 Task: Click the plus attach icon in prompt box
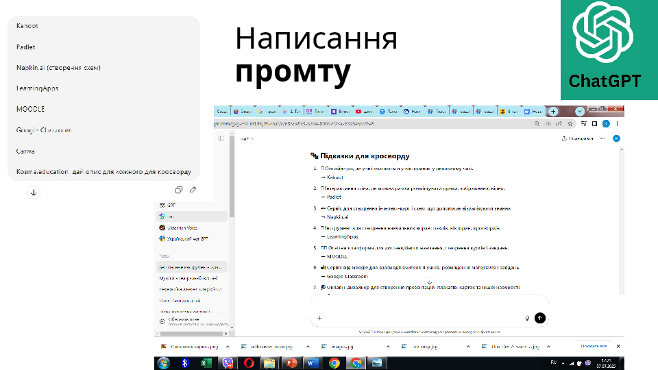pos(319,318)
